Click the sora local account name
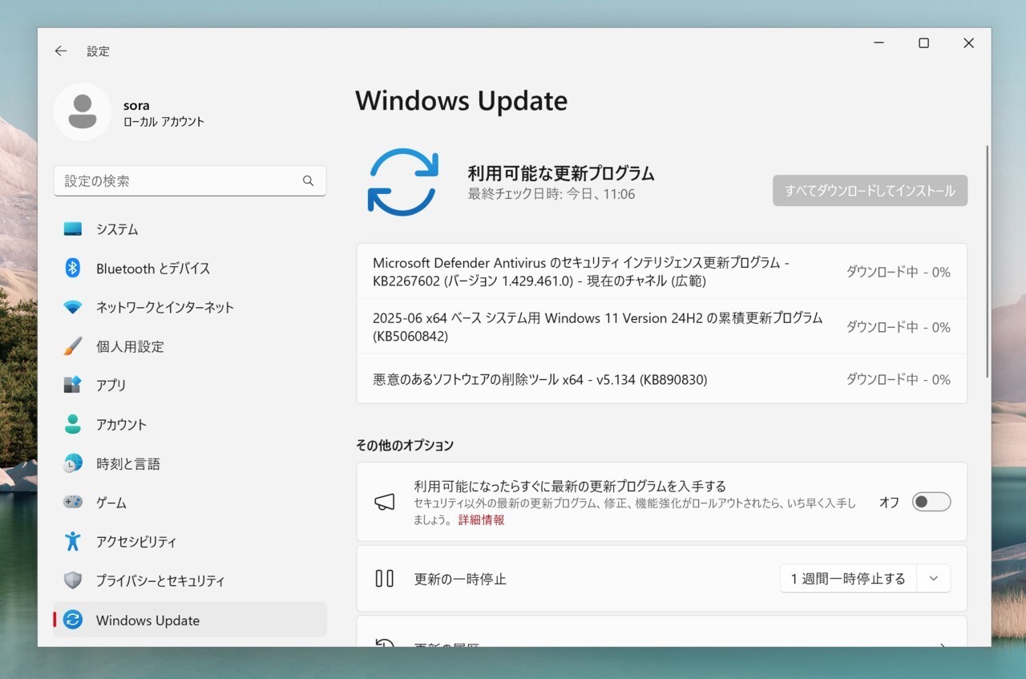The image size is (1026, 679). 136,105
